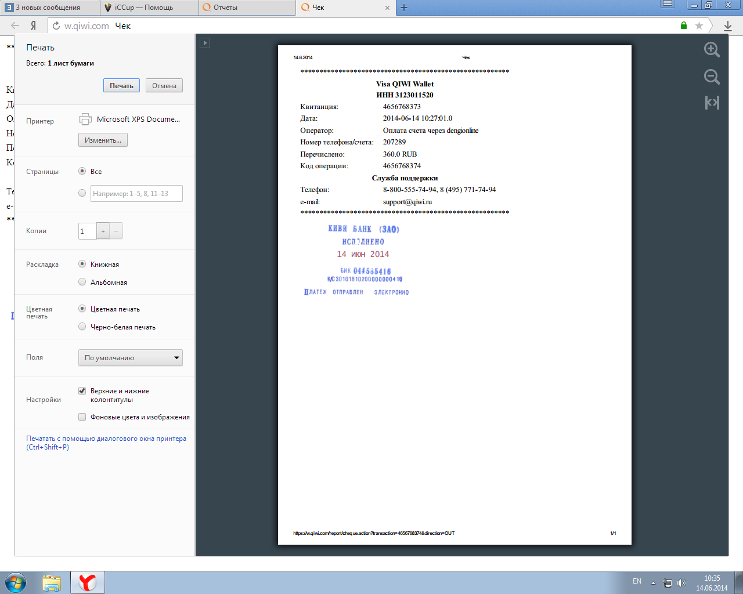
Task: Enable 'Фоновые цвета и изображения' checkbox
Action: point(82,416)
